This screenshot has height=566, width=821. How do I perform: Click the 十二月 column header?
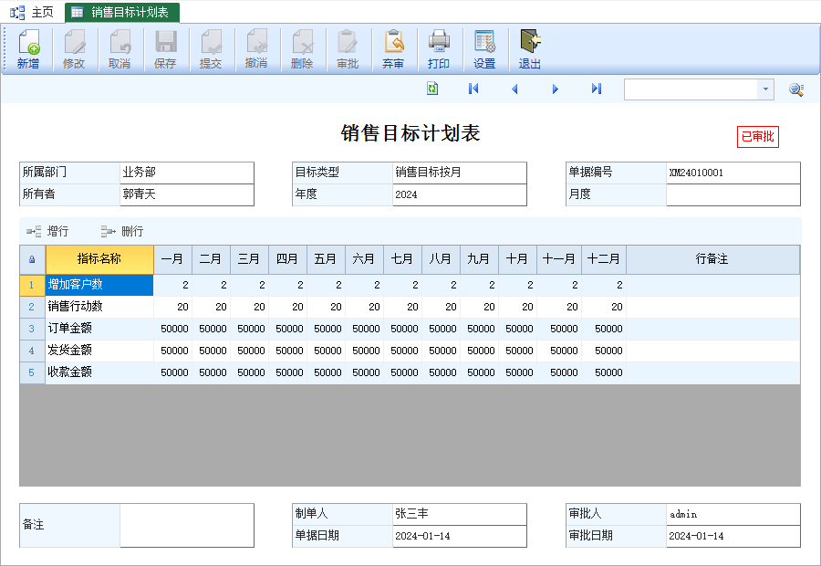(x=604, y=259)
